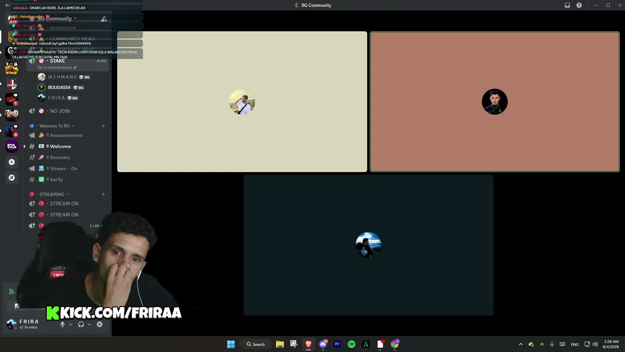Open the server icon with the 3 badge
This screenshot has width=625, height=352.
12,131
